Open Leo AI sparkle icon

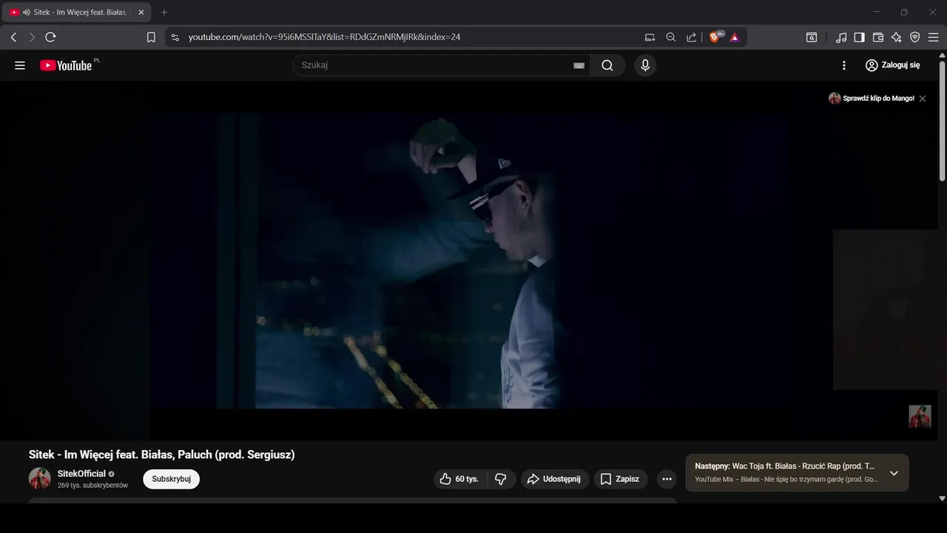click(897, 37)
